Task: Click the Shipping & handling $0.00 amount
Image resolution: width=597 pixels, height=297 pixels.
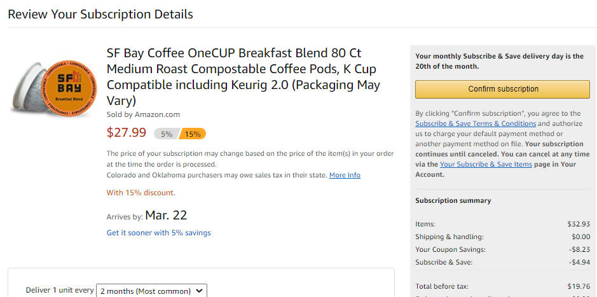Action: pyautogui.click(x=580, y=237)
